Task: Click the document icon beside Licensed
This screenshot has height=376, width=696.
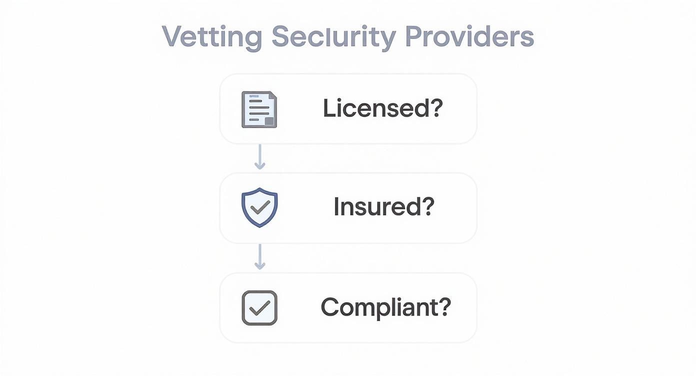Action: [x=259, y=109]
